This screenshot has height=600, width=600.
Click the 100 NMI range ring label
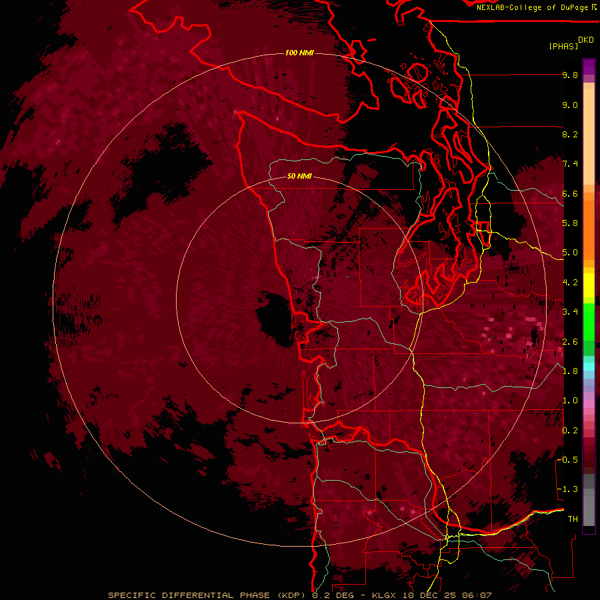point(299,53)
